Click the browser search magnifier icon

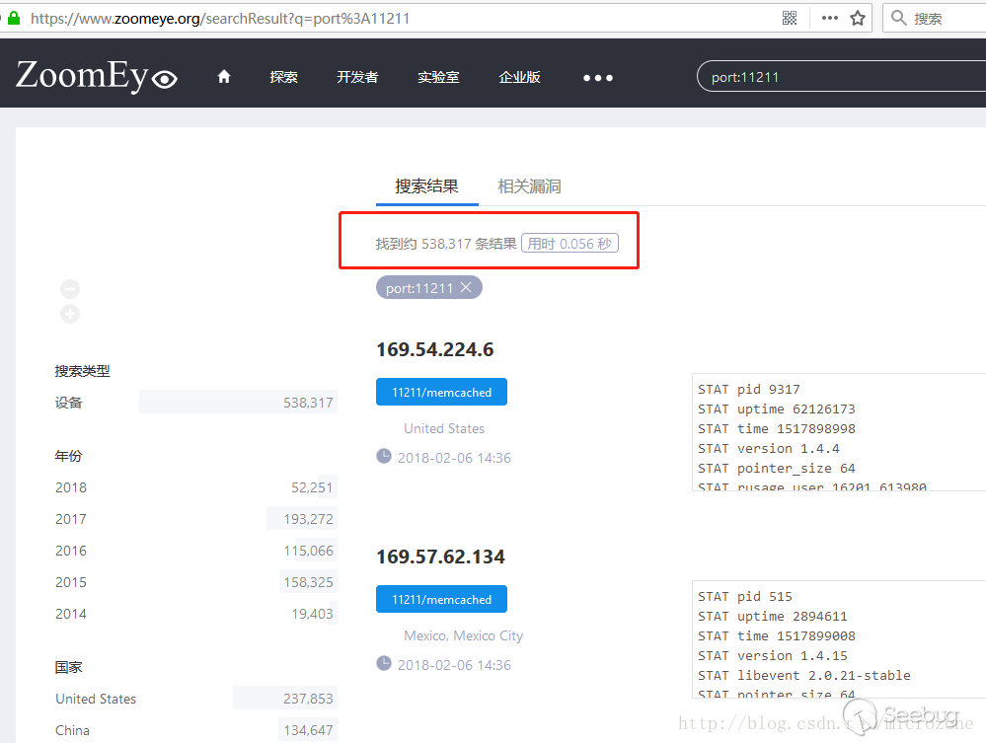tap(898, 18)
